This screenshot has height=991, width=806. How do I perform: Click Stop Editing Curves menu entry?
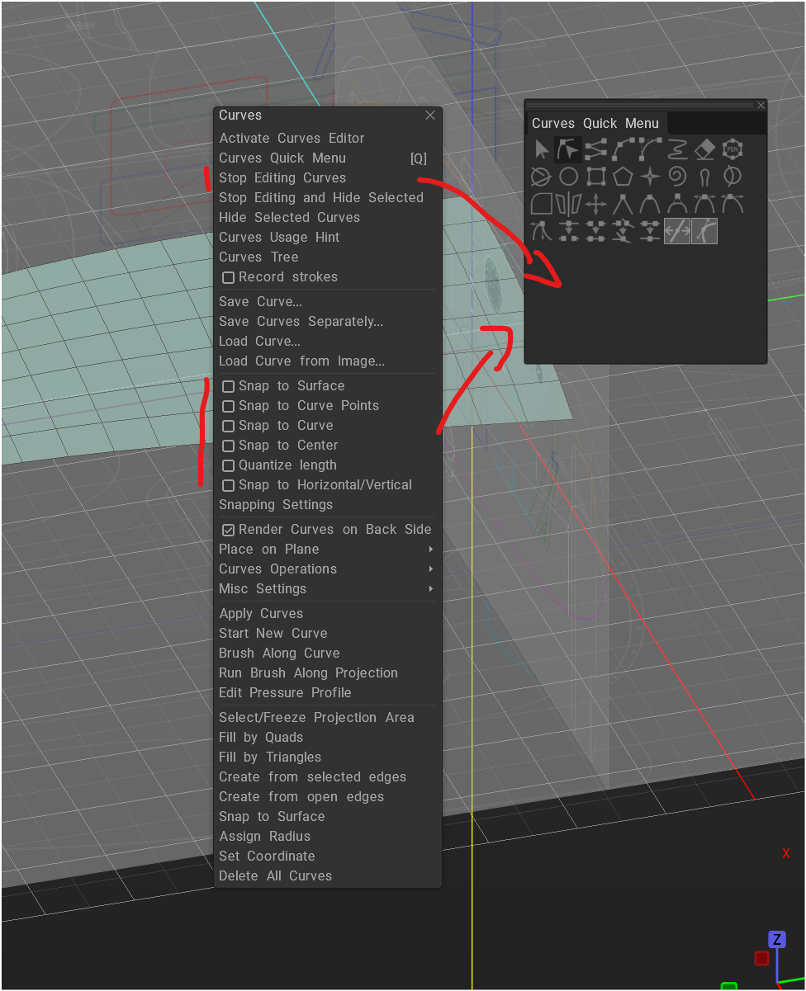tap(282, 178)
